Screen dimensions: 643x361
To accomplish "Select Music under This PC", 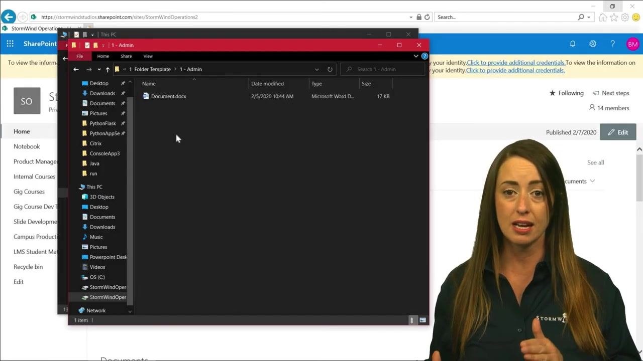I will (96, 237).
